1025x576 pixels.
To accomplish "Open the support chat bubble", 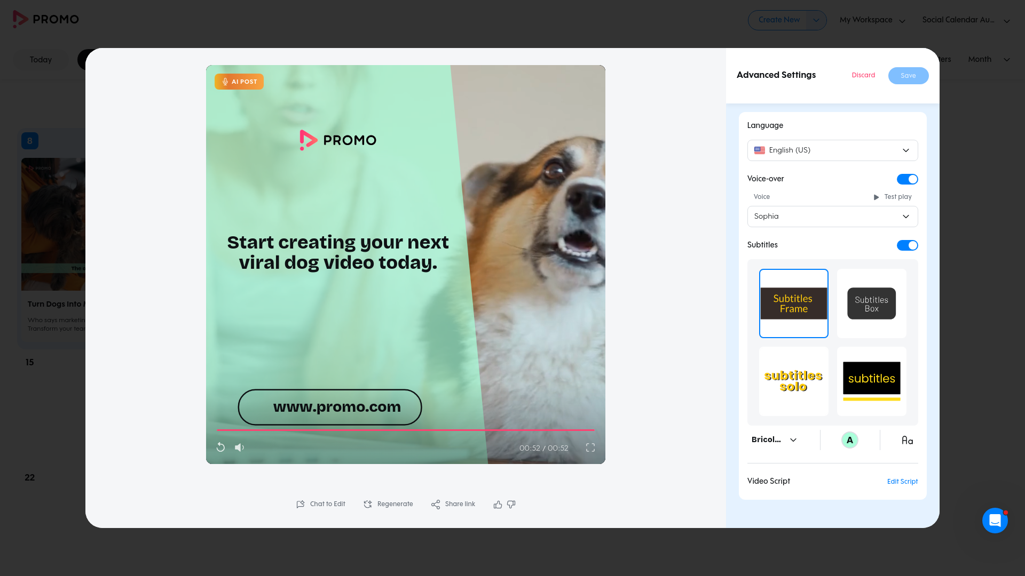I will [995, 520].
